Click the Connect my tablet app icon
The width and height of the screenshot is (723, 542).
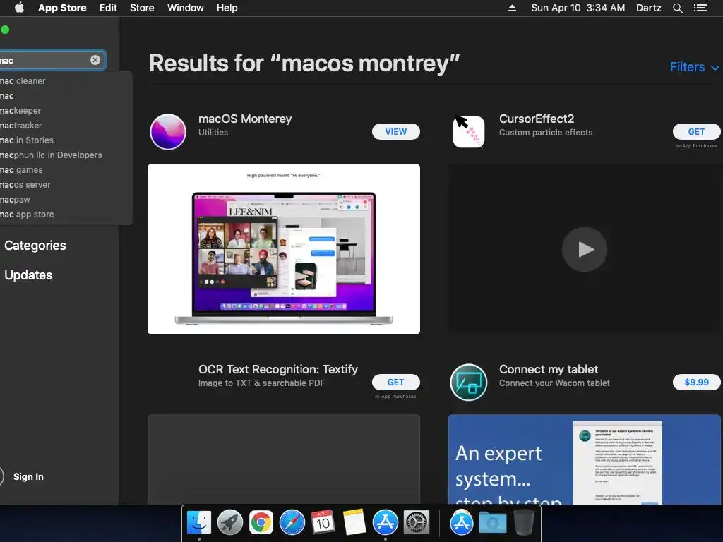[469, 382]
